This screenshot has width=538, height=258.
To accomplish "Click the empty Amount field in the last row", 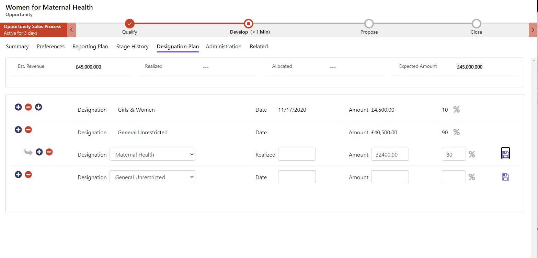I will point(390,177).
